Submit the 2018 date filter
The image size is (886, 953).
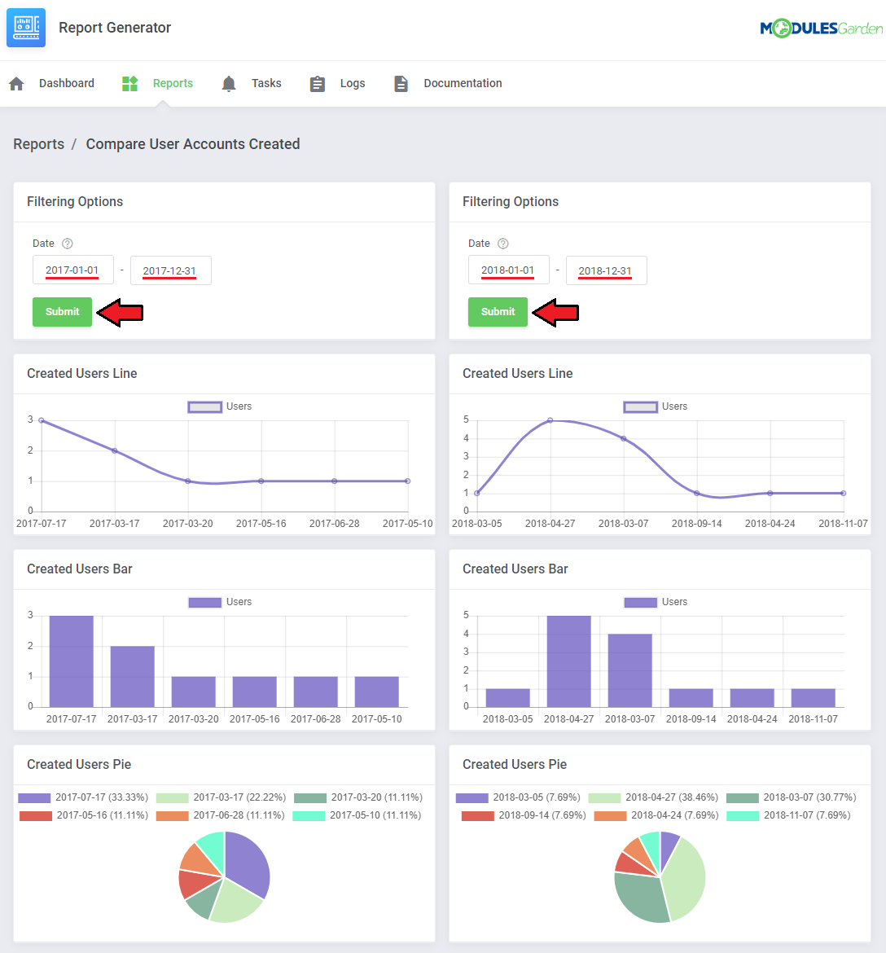coord(498,312)
